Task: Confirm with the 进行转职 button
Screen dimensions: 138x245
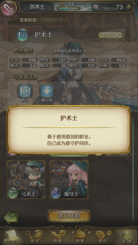Action: 69,216
